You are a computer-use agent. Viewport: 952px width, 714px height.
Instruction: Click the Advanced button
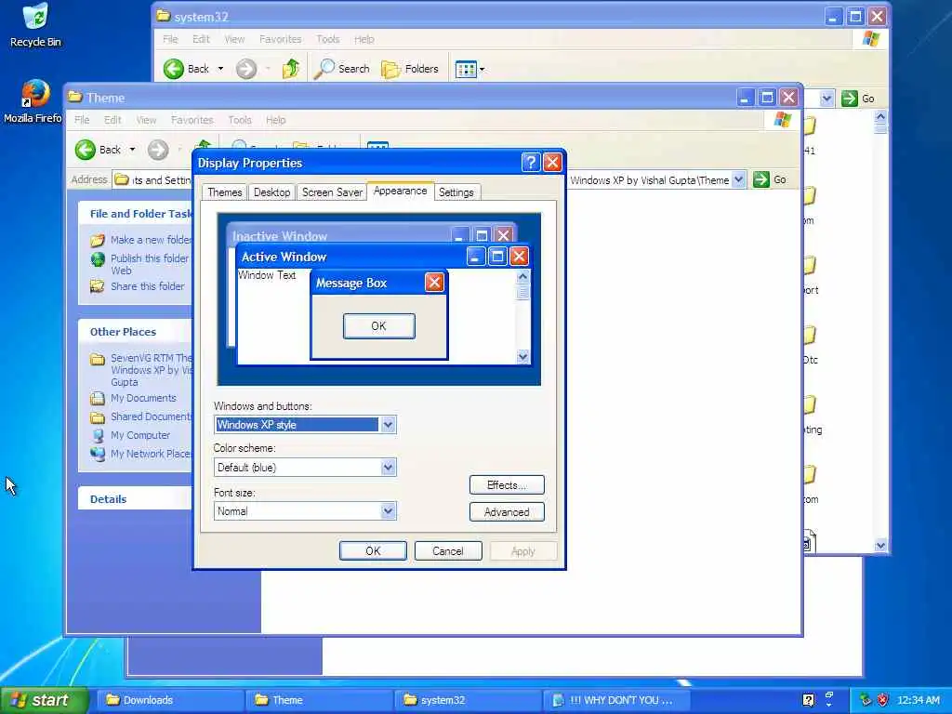point(507,512)
